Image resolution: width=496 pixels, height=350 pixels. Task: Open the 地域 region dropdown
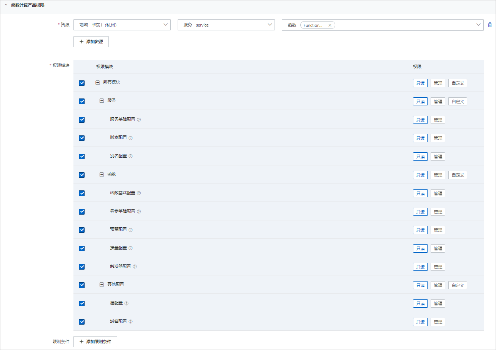(x=122, y=25)
